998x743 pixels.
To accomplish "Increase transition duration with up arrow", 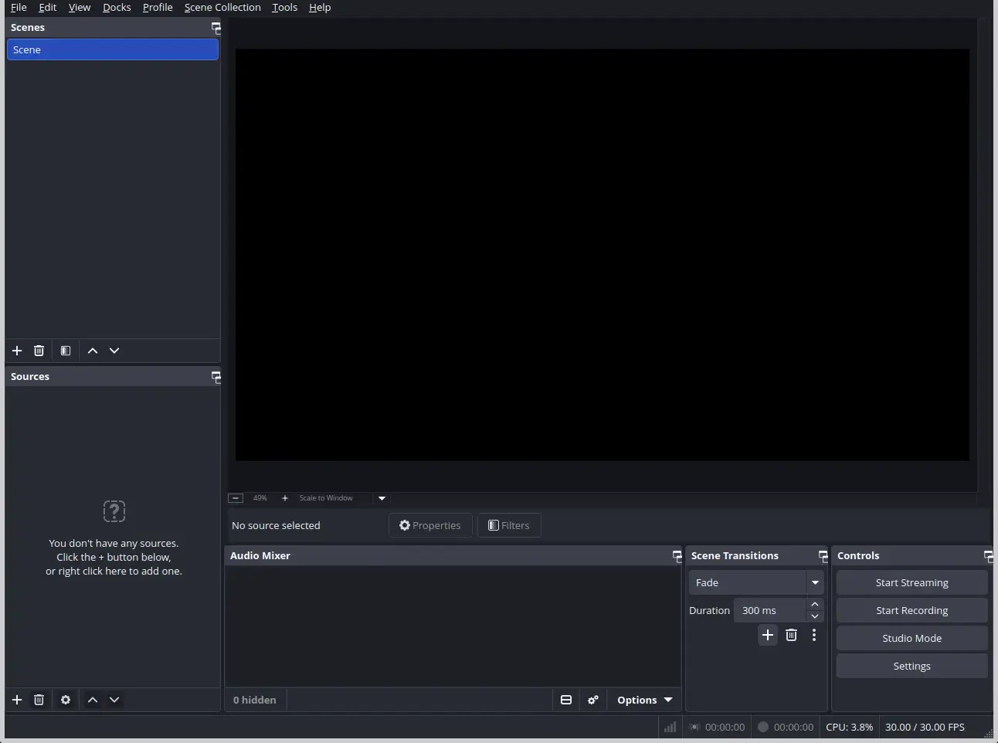I will click(x=815, y=604).
